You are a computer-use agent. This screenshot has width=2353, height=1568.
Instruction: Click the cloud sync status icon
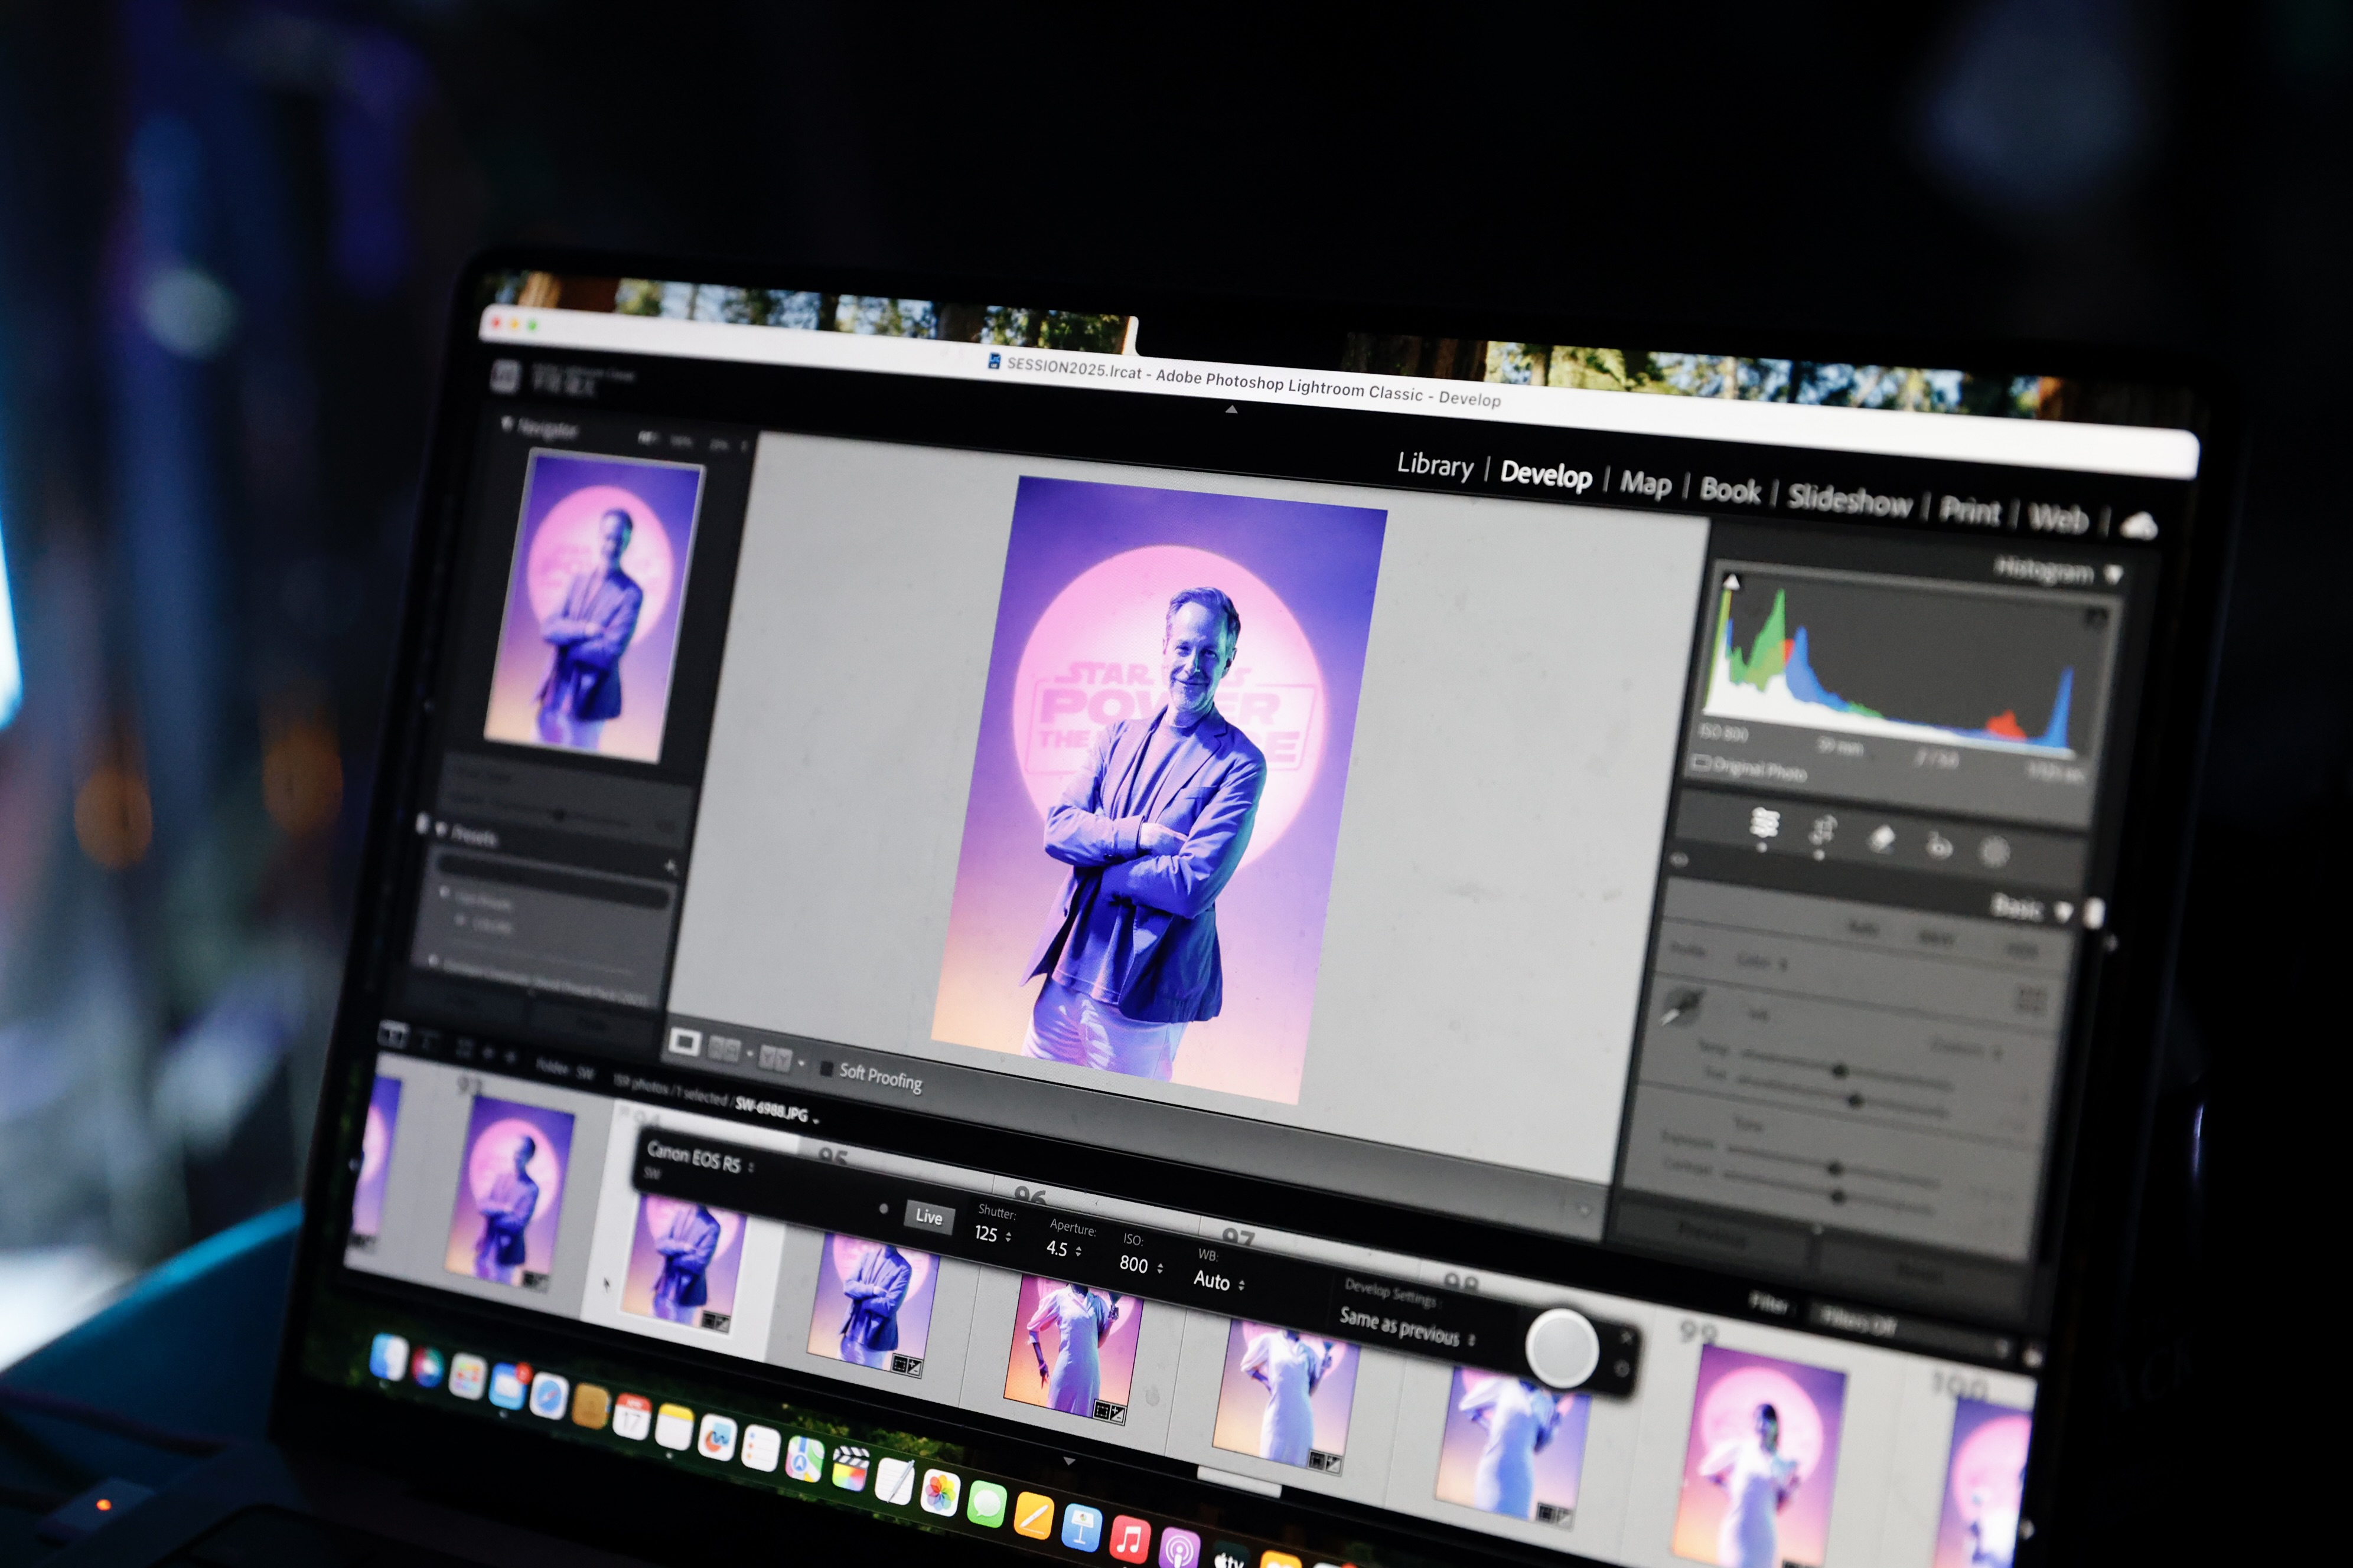click(x=2138, y=526)
